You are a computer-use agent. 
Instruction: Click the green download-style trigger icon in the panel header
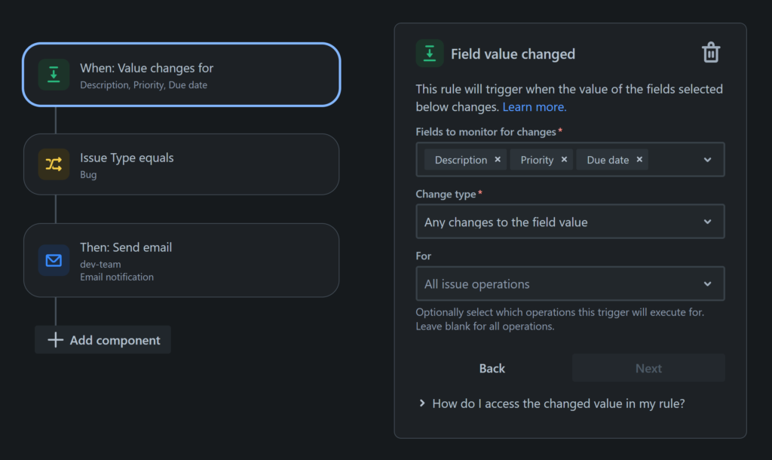click(x=429, y=53)
